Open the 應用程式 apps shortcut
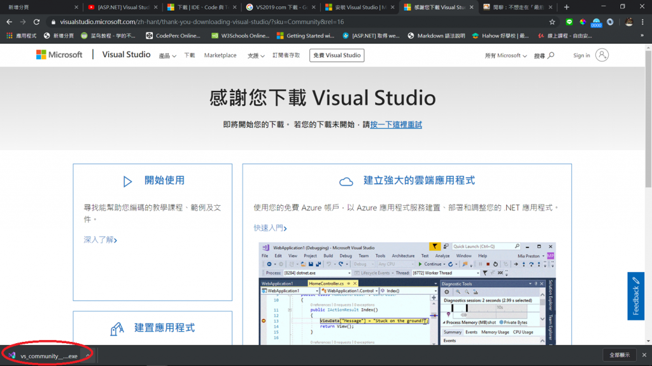Viewport: 652px width, 366px height. [x=21, y=36]
